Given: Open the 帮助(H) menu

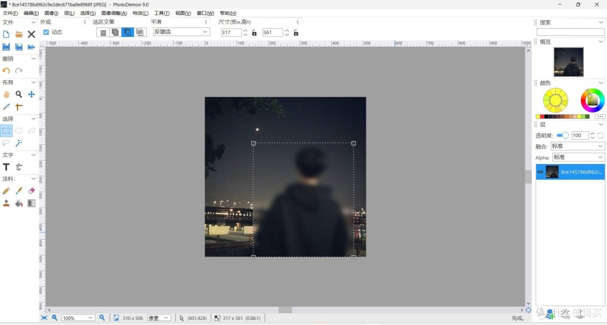Looking at the screenshot, I should pos(228,13).
